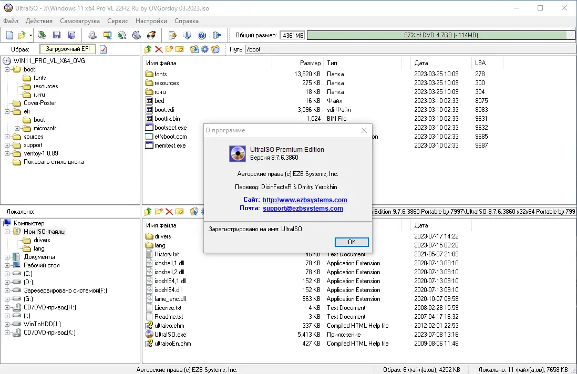This screenshot has width=577, height=374.
Task: Select memtest.exe in image file list
Action: tap(170, 146)
